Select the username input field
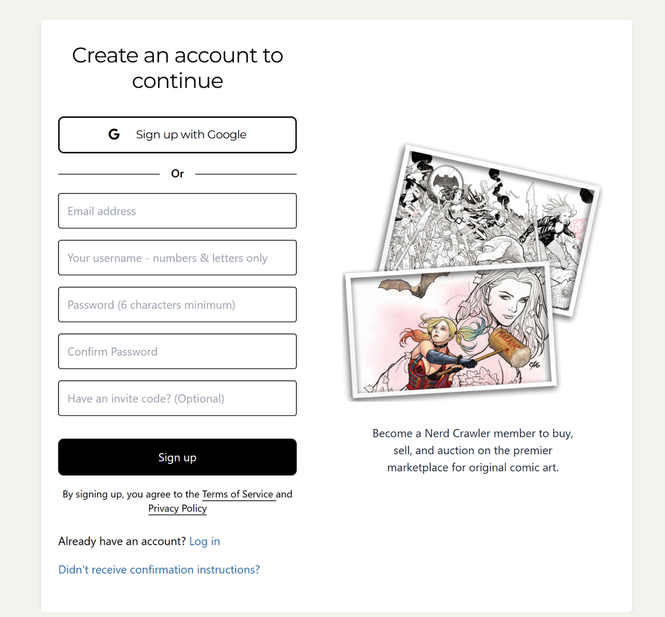 (x=177, y=258)
